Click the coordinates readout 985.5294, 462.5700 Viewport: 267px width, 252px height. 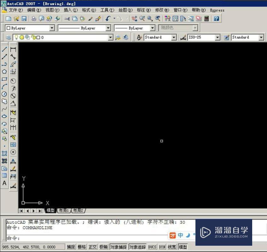[x=33, y=247]
